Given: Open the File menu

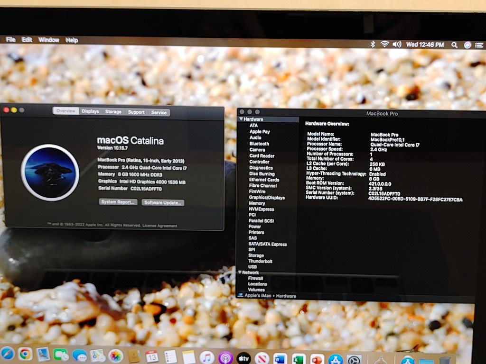Looking at the screenshot, I should click(10, 39).
